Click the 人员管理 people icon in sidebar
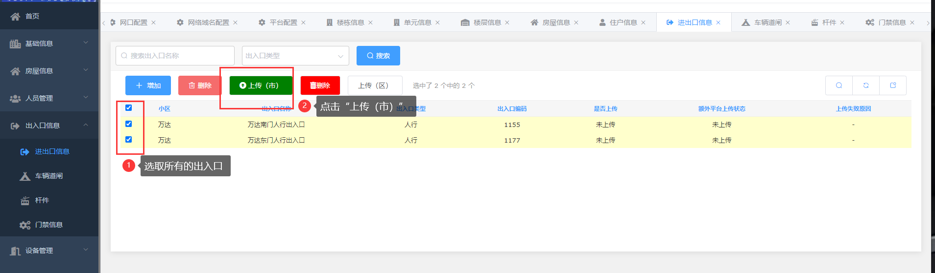The height and width of the screenshot is (273, 935). point(15,99)
